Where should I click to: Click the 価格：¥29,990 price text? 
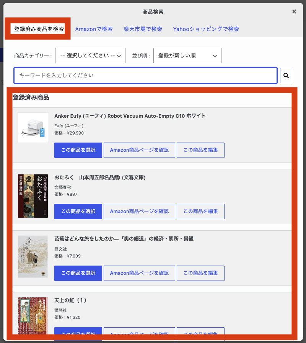click(69, 133)
